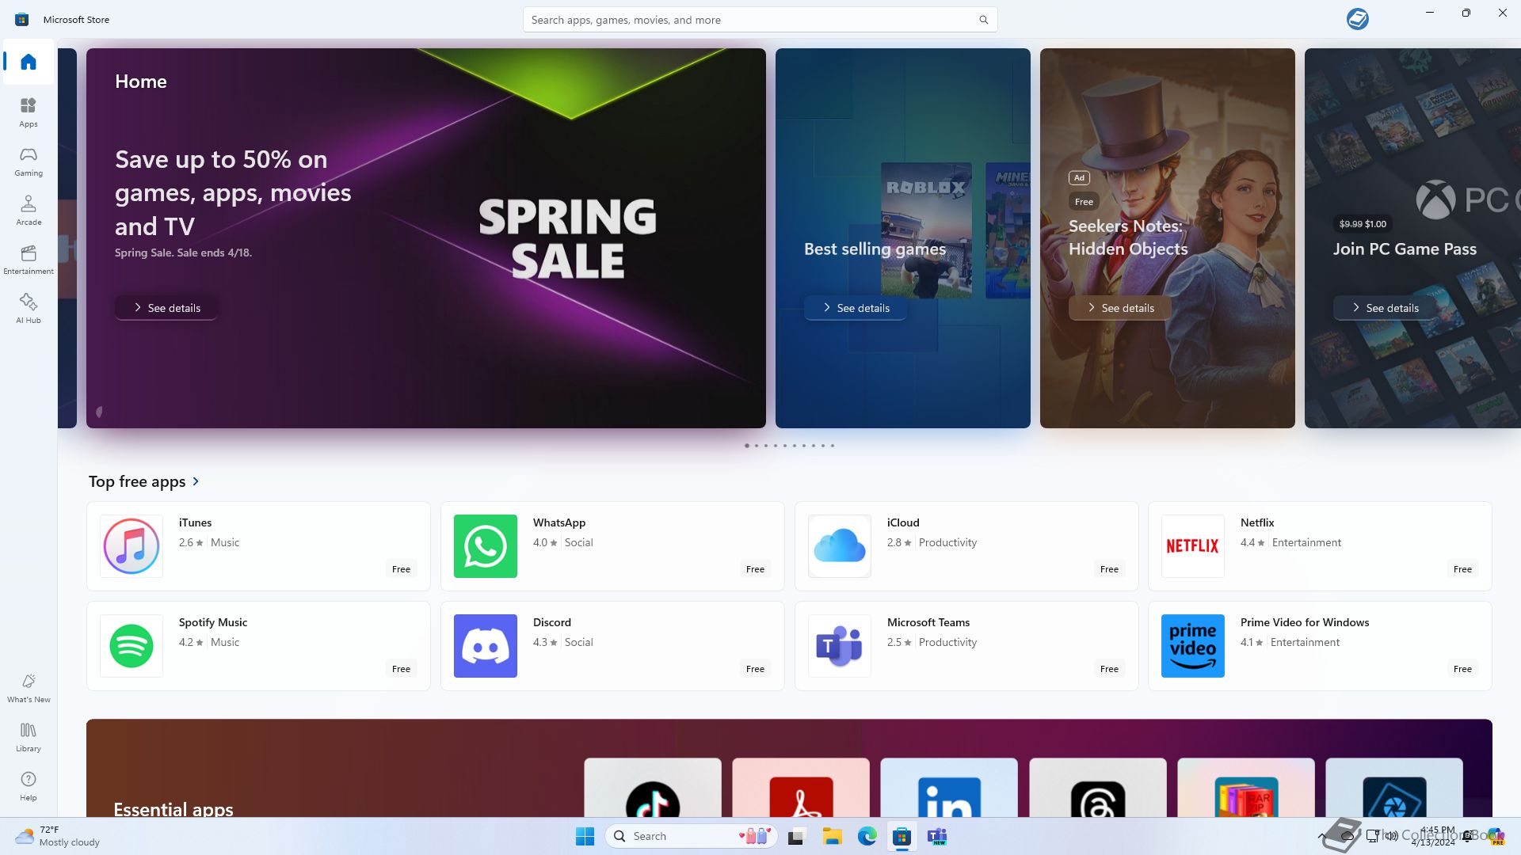The width and height of the screenshot is (1521, 855).
Task: Open the user profile avatar
Action: 1358,19
